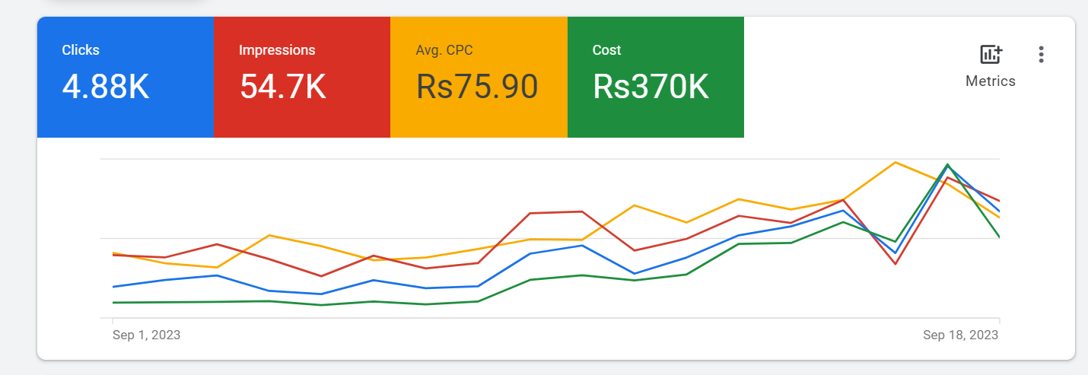This screenshot has height=375, width=1088.
Task: Open the green Cost metric card
Action: [655, 78]
